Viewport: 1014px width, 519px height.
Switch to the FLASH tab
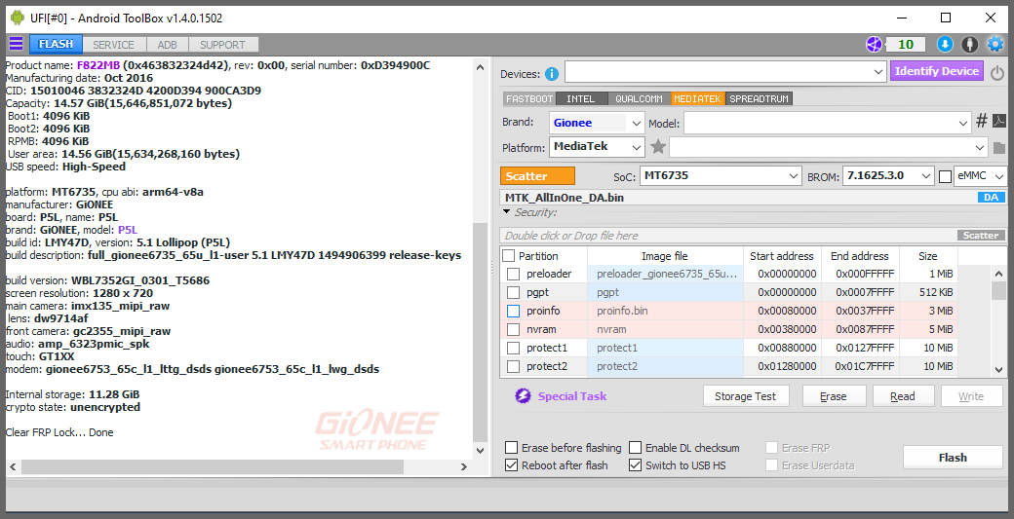pos(56,44)
